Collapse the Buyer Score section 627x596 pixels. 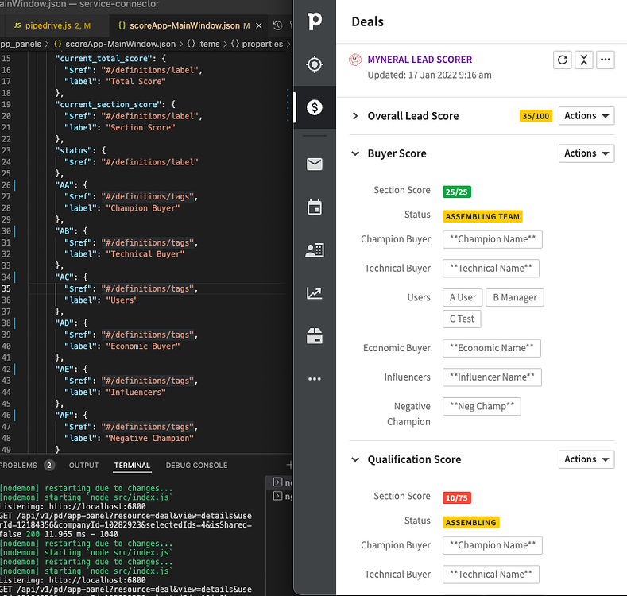(x=355, y=153)
